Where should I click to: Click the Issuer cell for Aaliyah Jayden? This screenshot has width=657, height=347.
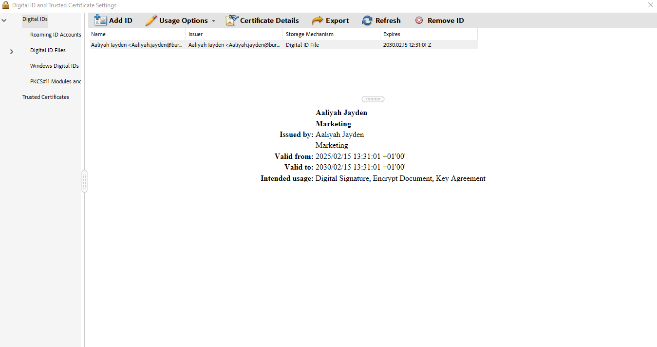[x=234, y=45]
